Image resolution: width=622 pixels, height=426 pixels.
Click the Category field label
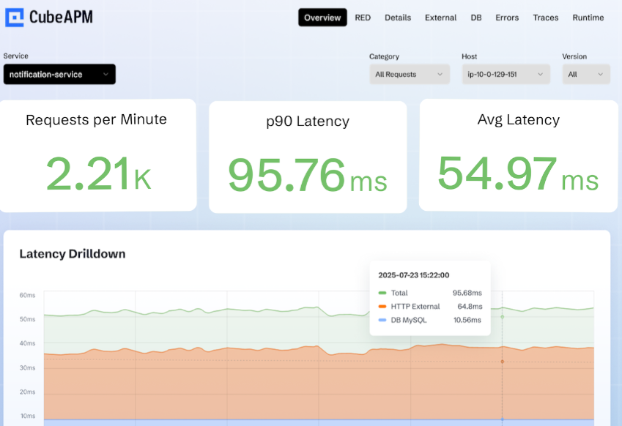tap(384, 56)
